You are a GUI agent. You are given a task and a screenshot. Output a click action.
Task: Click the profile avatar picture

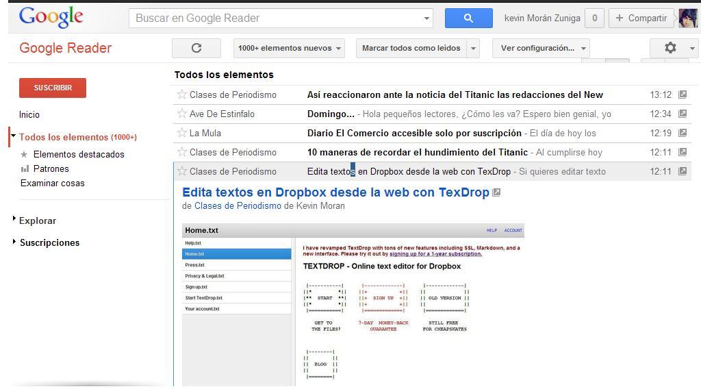pyautogui.click(x=687, y=18)
